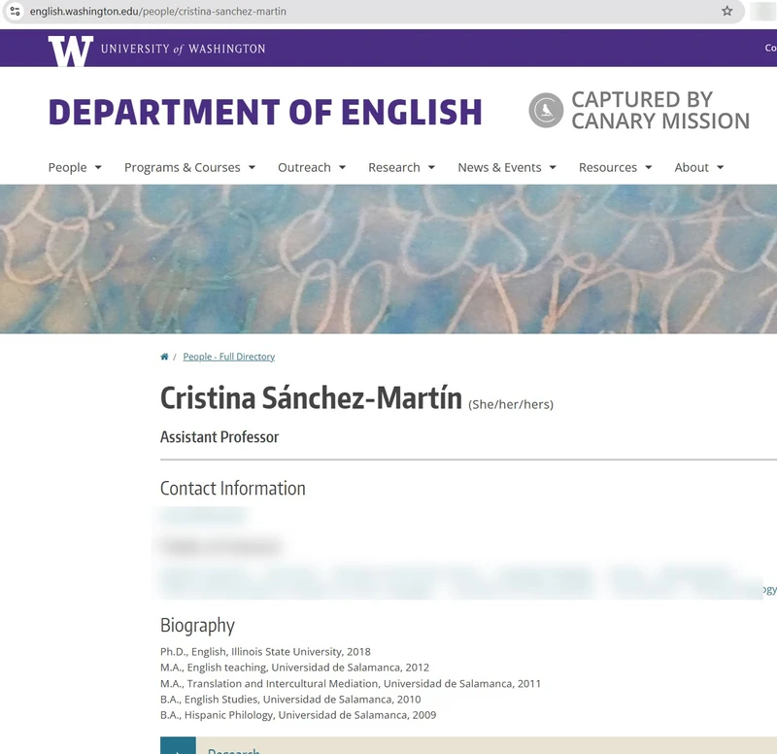This screenshot has width=777, height=754.
Task: Click the University of Washington wordmark
Action: pos(183,49)
